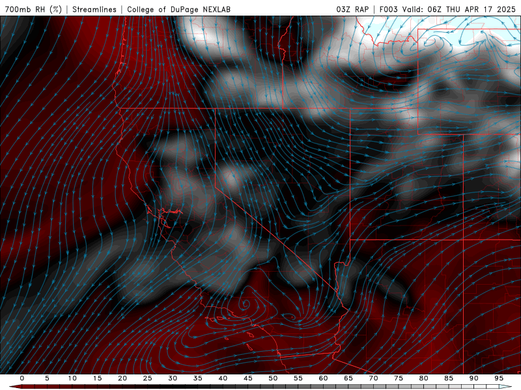The width and height of the screenshot is (521, 390).
Task: Click the colorbar label "15"
Action: coord(97,378)
